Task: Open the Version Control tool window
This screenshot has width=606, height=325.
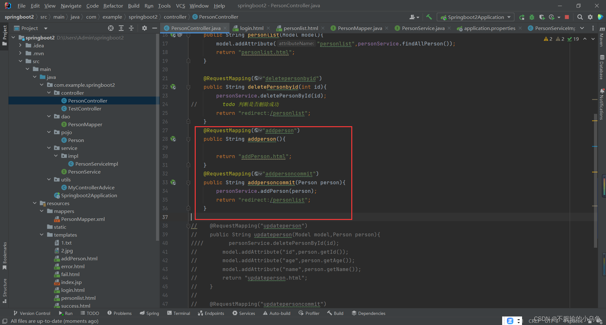Action: pyautogui.click(x=32, y=313)
